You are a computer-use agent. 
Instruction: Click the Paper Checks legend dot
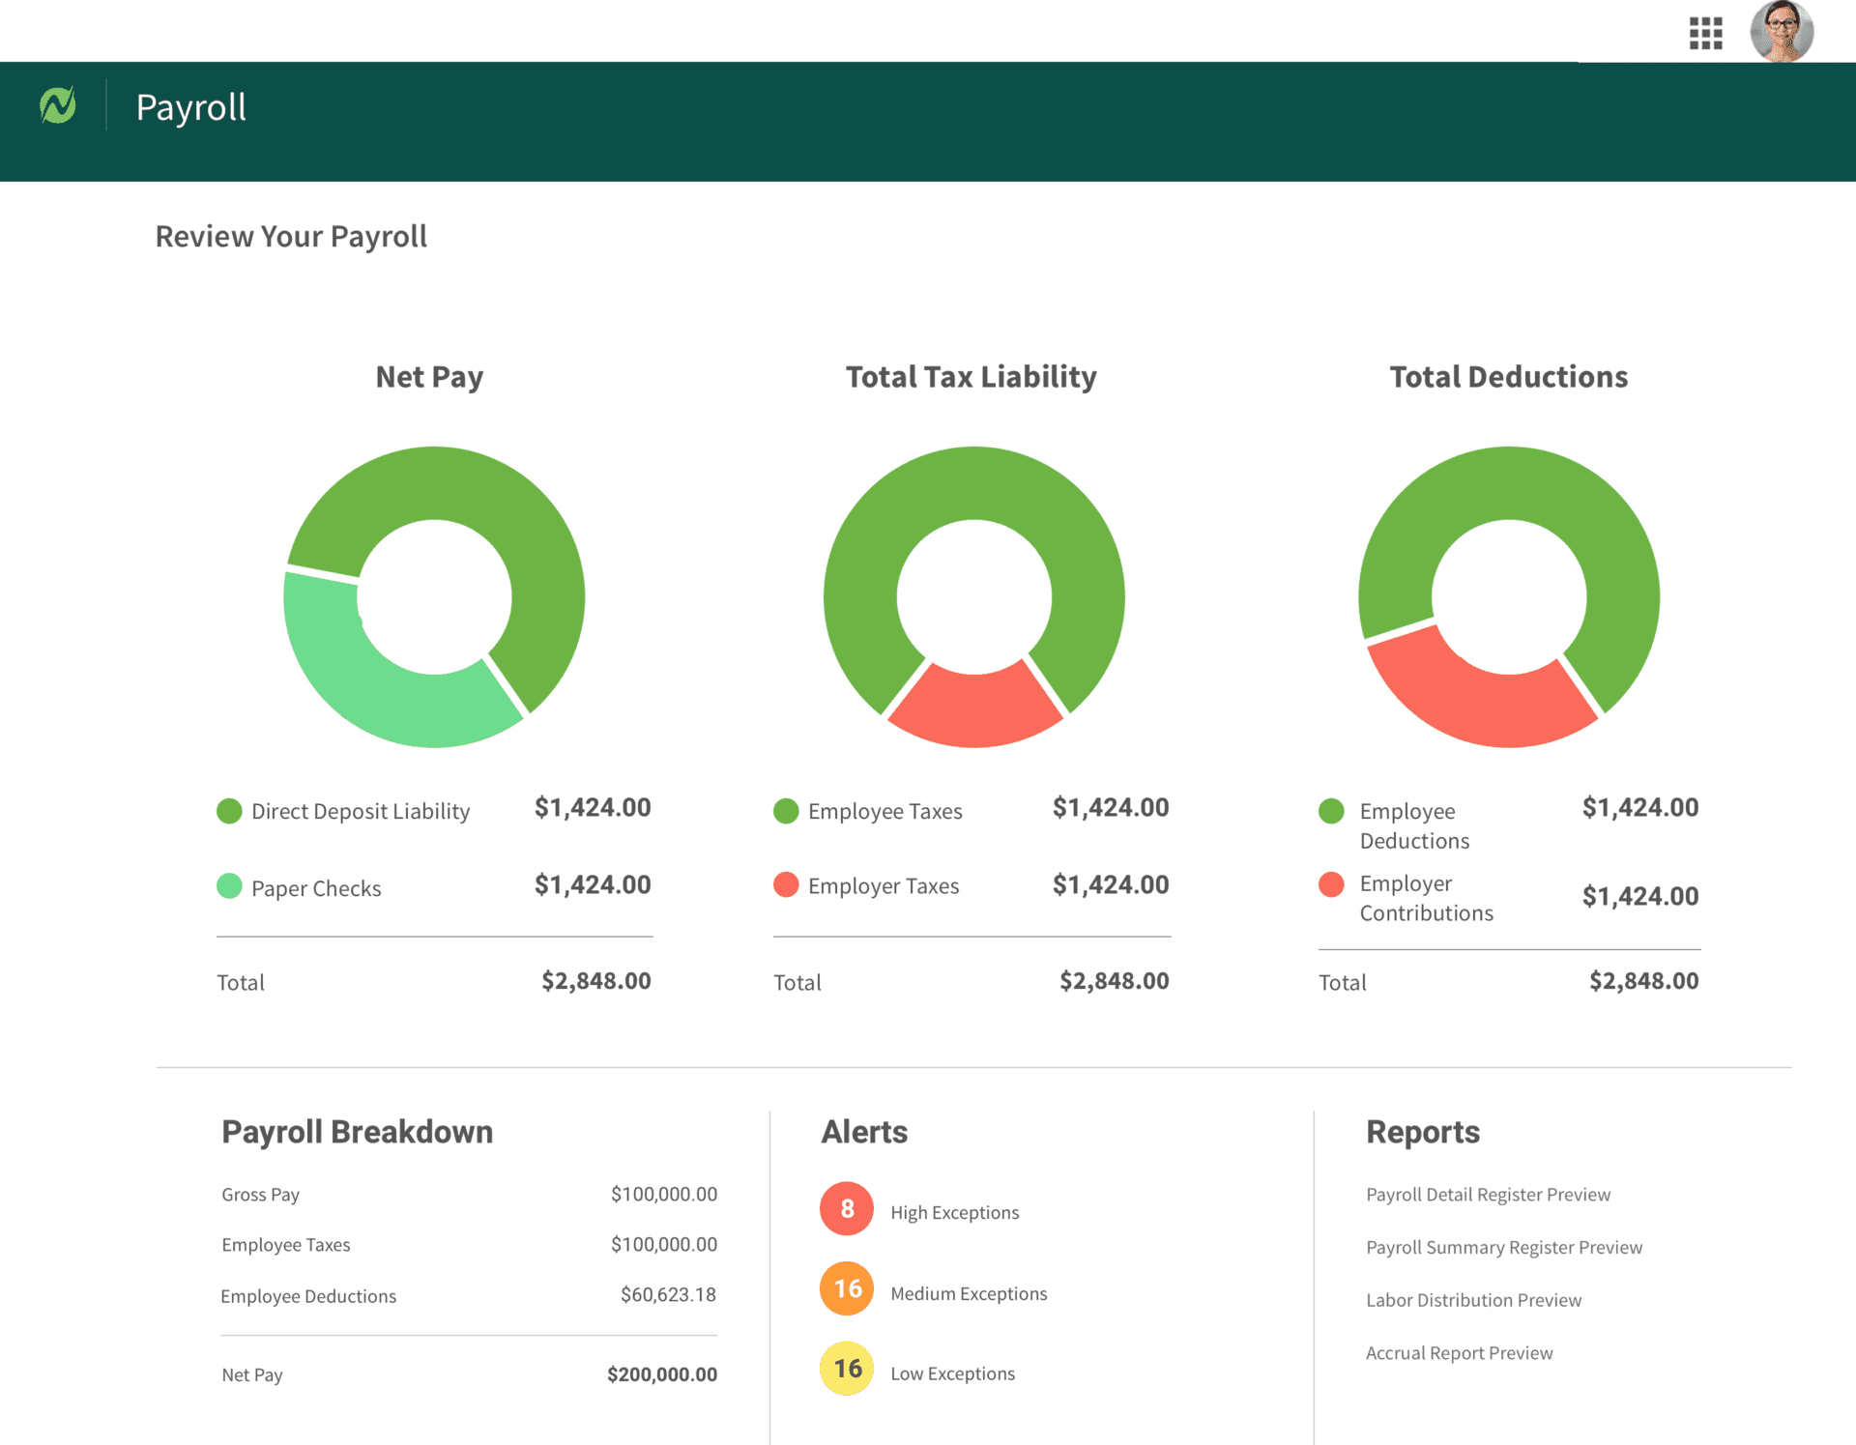229,885
